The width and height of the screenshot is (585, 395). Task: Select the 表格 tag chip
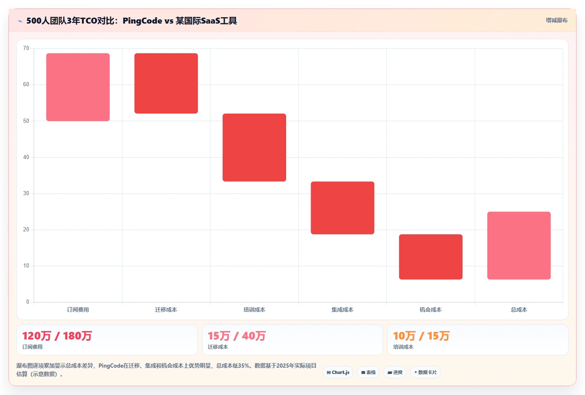click(368, 372)
